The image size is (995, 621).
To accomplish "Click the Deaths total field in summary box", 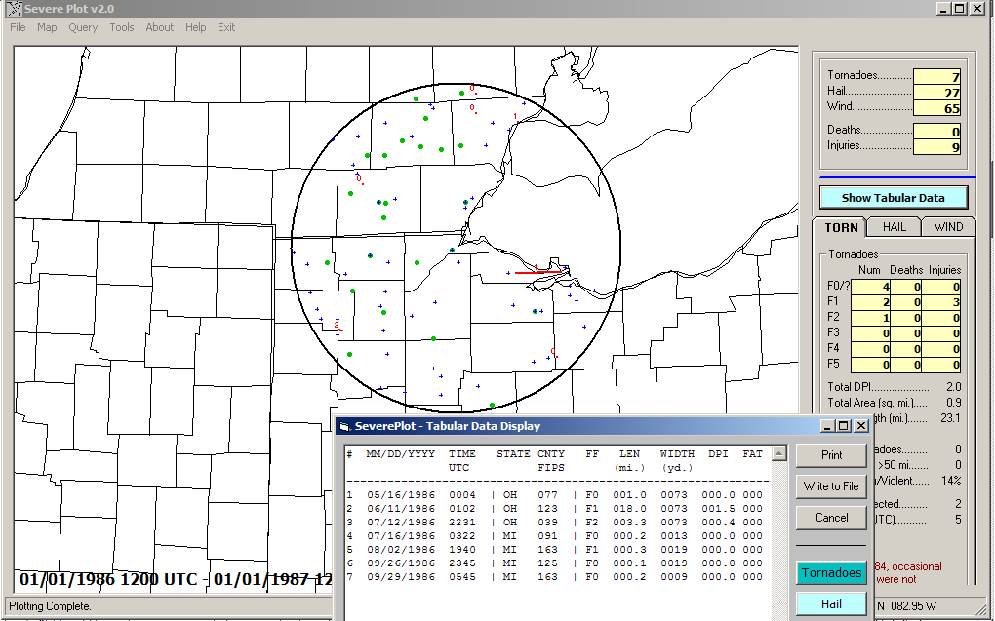I will pos(936,132).
